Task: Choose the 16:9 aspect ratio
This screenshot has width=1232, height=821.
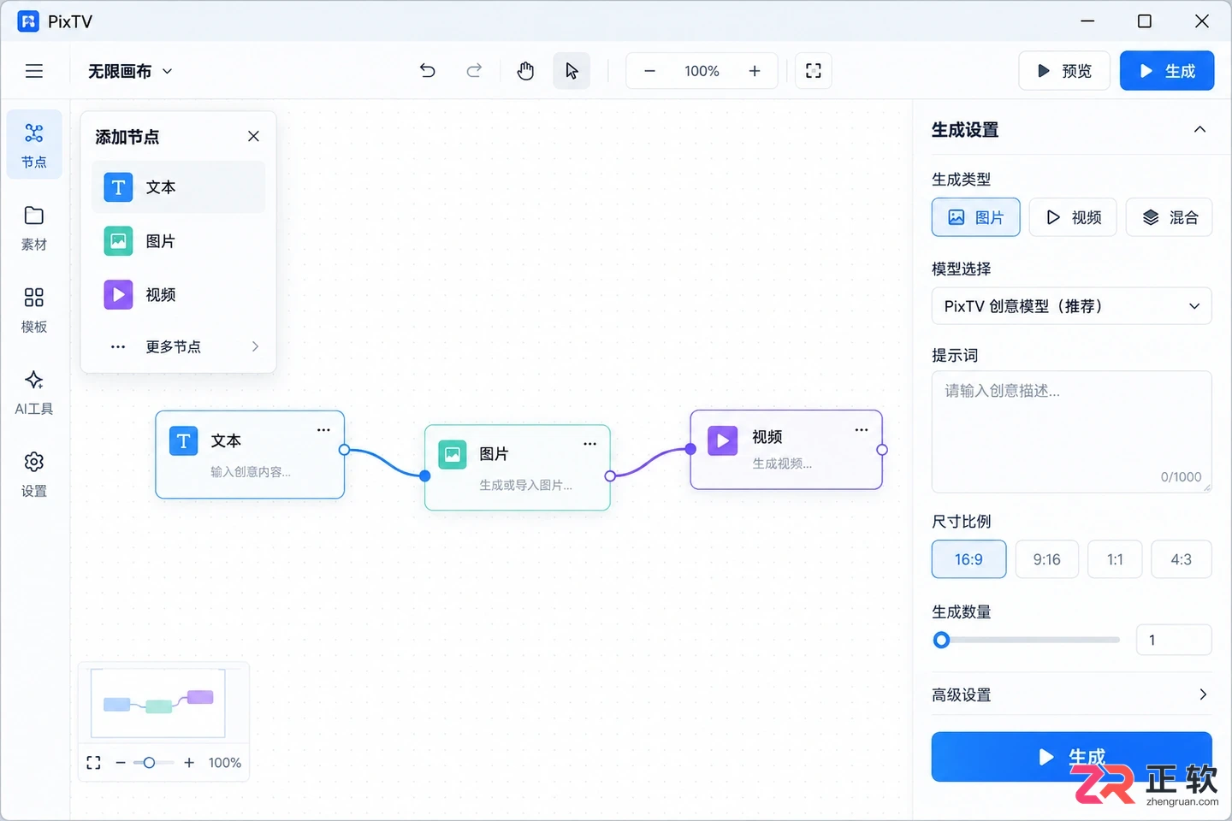Action: 968,559
